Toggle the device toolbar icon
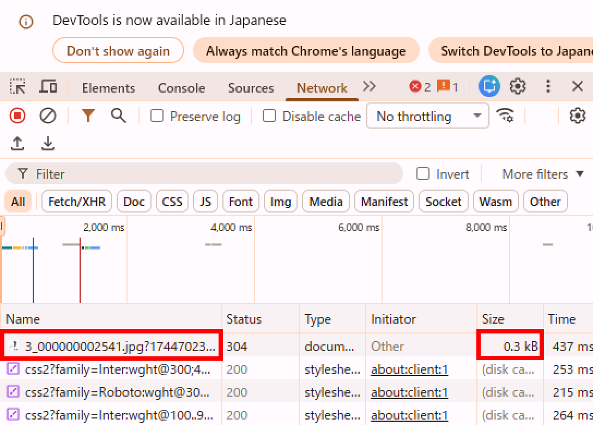The image size is (593, 425). pyautogui.click(x=49, y=87)
